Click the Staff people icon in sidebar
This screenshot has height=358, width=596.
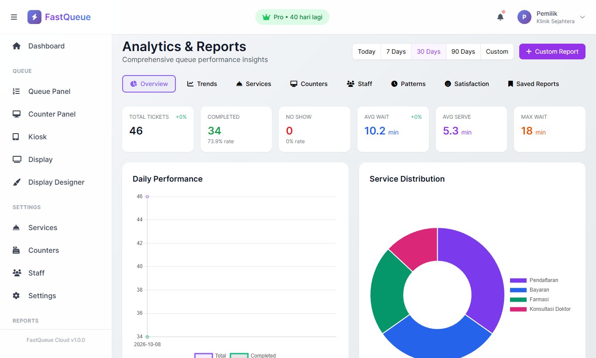pos(17,273)
